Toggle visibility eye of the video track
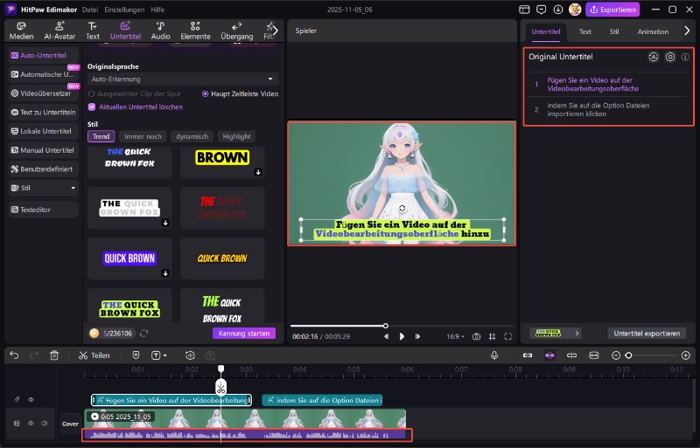The image size is (700, 448). pyautogui.click(x=31, y=423)
